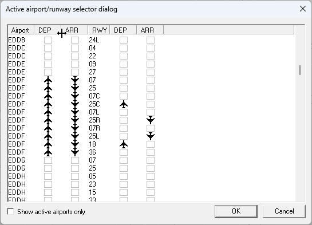
Task: Click the last ARR column header
Action: tap(150, 30)
